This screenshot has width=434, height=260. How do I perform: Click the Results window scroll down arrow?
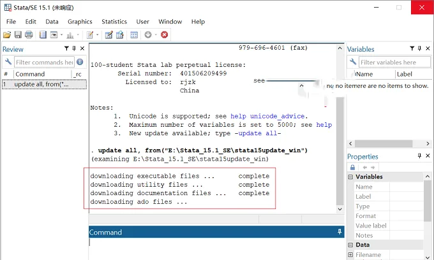340,209
